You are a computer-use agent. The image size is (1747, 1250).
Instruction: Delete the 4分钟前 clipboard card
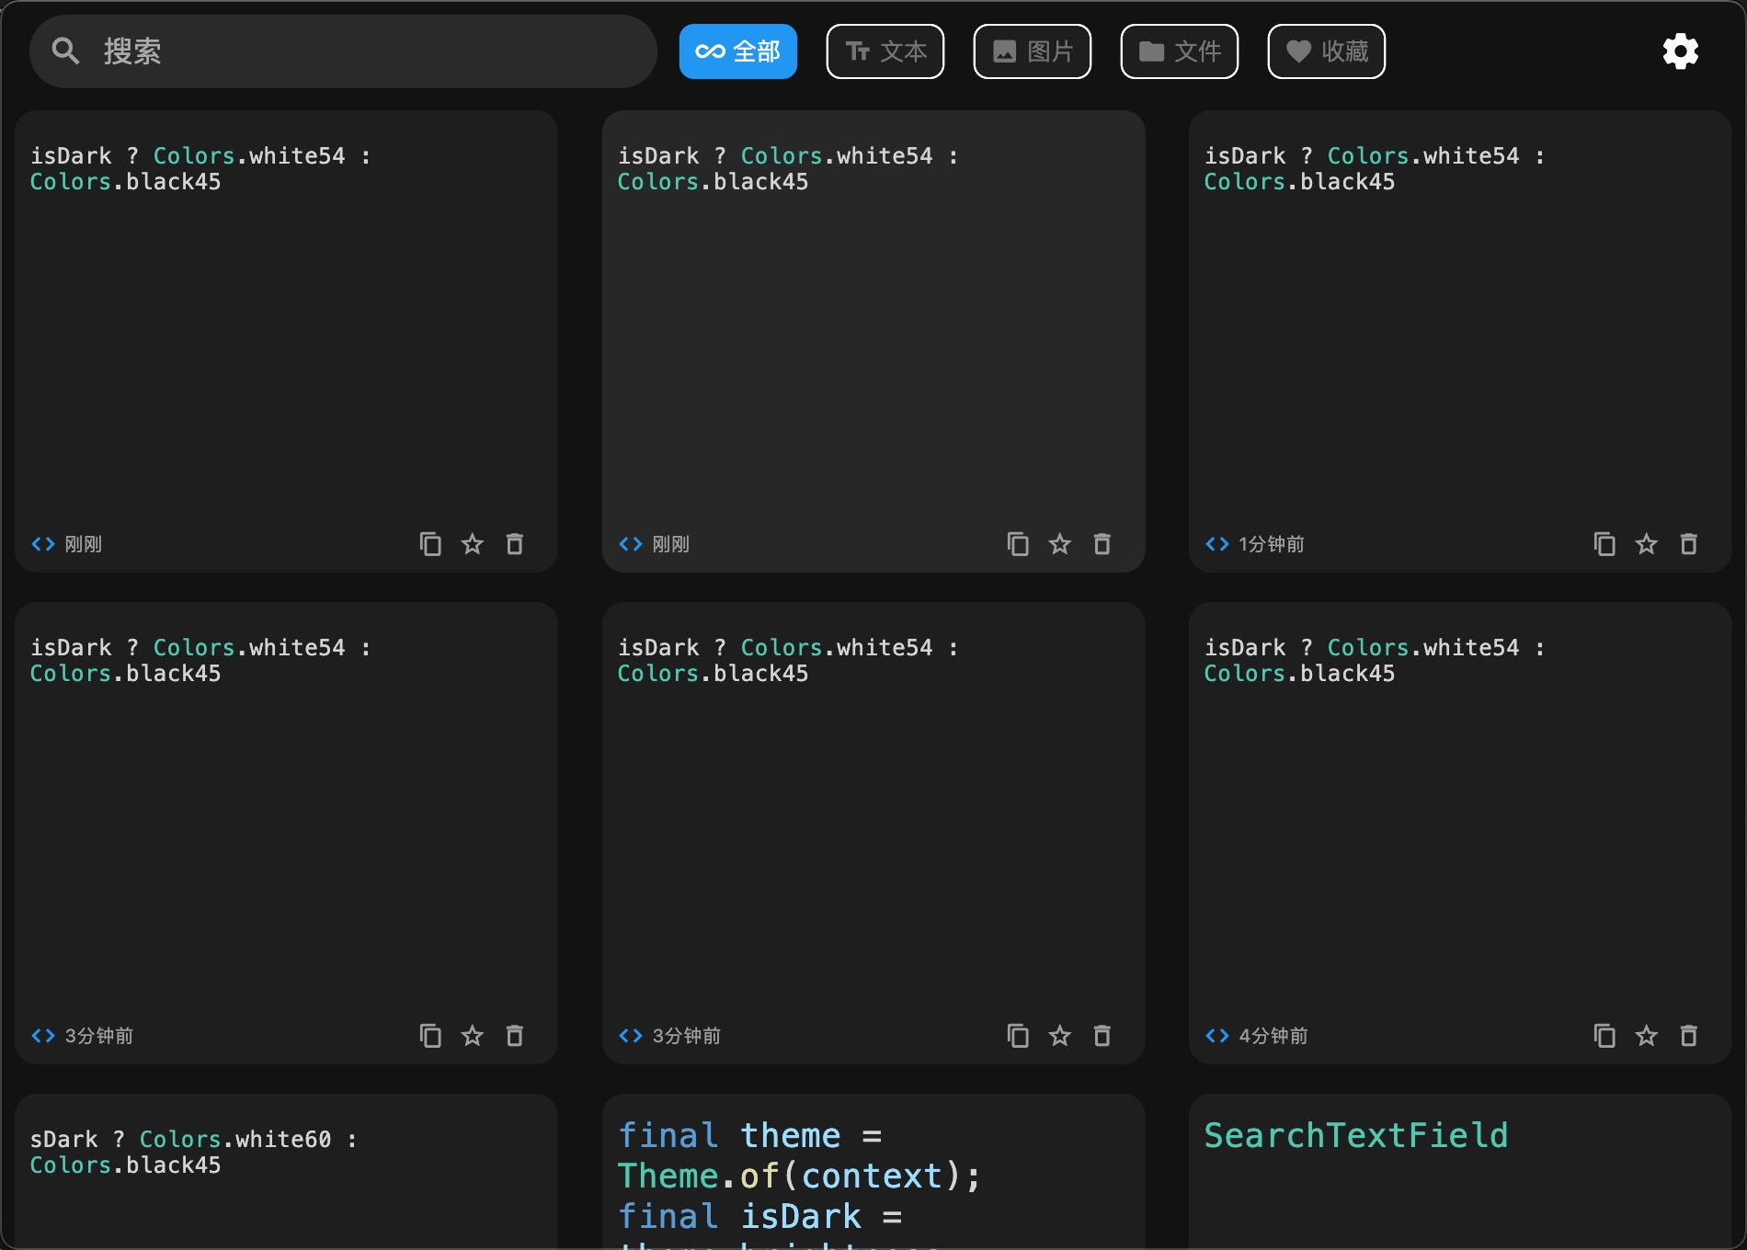click(1689, 1036)
